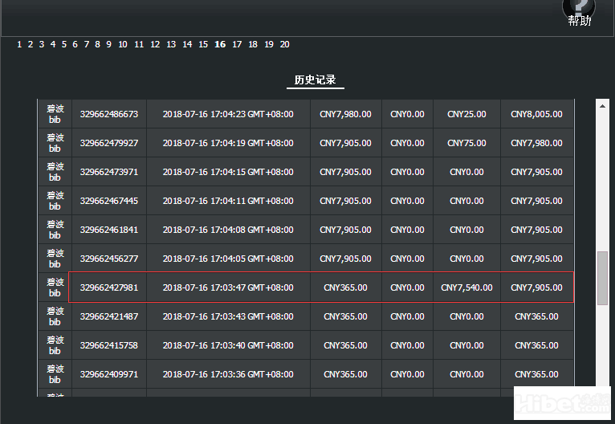Viewport: 615px width, 424px height.
Task: Jump to page 10
Action: point(123,44)
